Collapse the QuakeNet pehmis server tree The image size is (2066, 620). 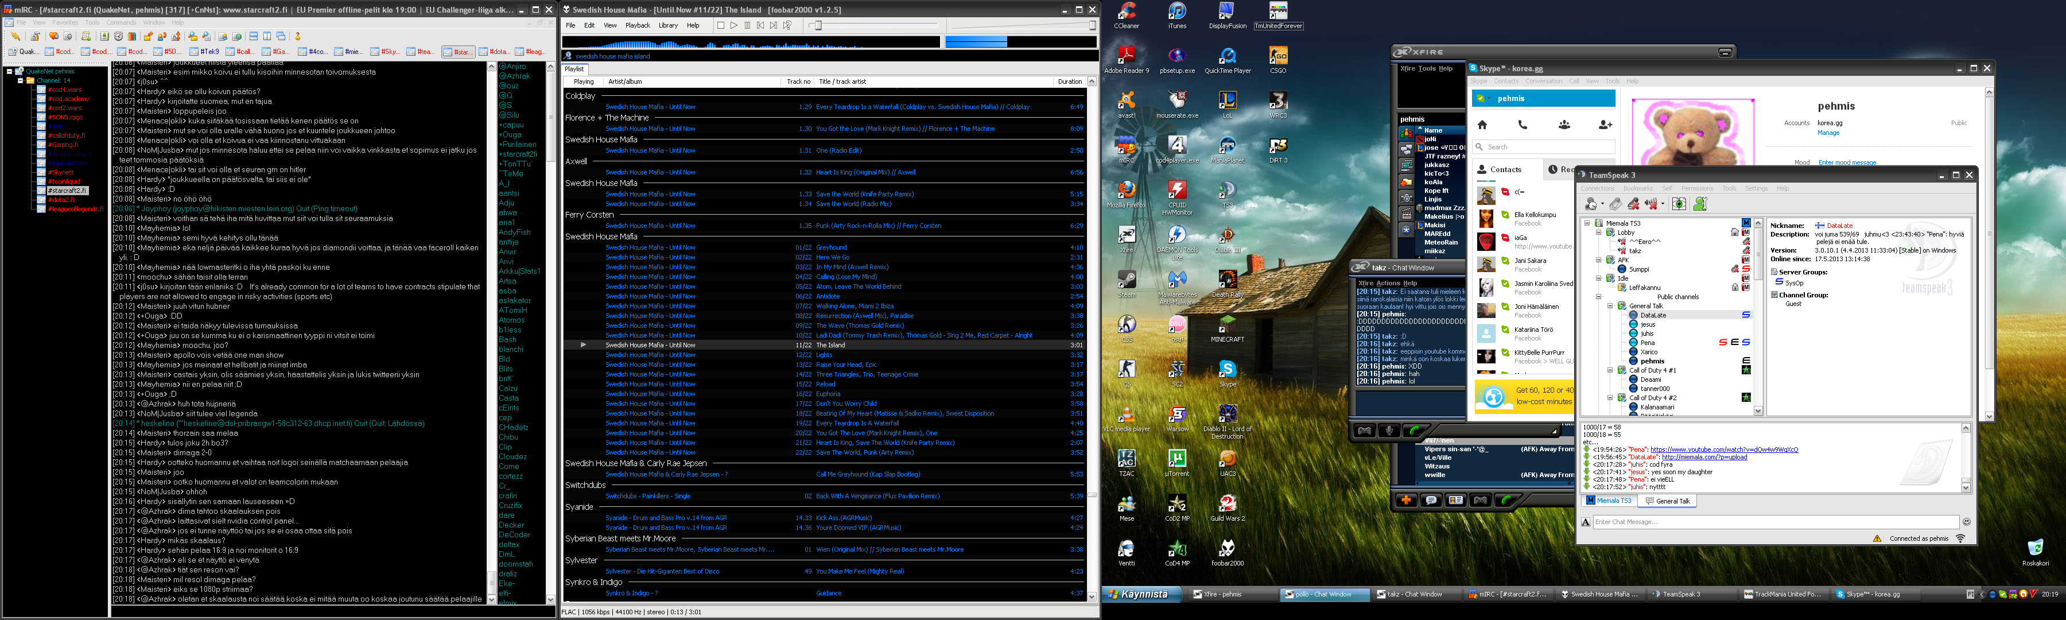[x=10, y=71]
